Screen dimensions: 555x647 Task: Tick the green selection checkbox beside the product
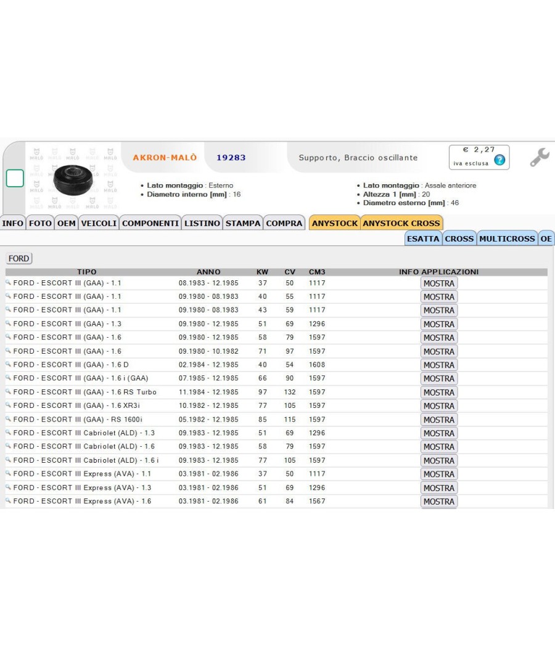(15, 178)
